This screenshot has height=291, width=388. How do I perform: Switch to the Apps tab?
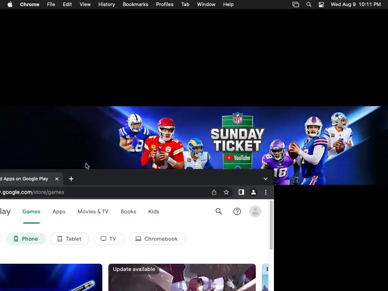click(x=59, y=211)
